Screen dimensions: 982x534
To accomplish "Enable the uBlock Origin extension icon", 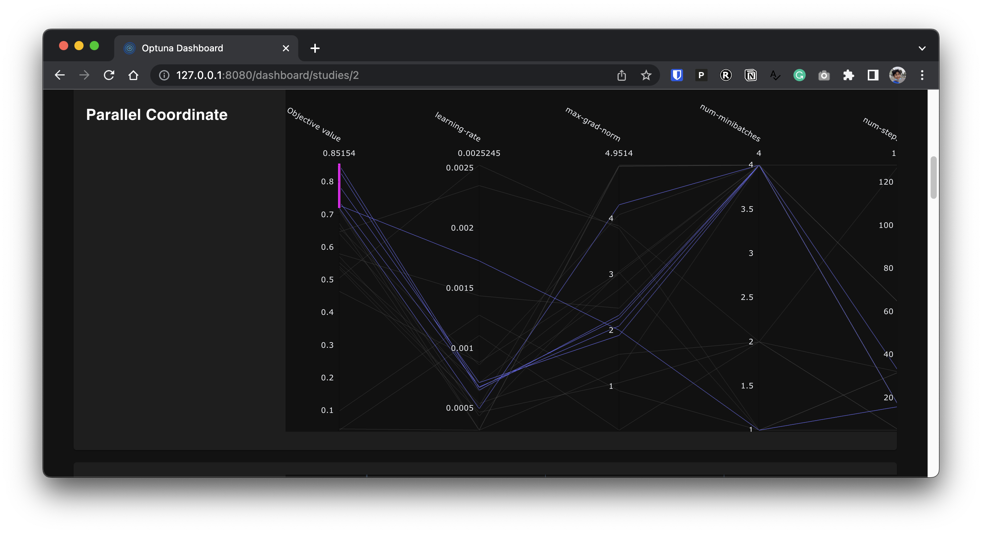I will click(677, 75).
